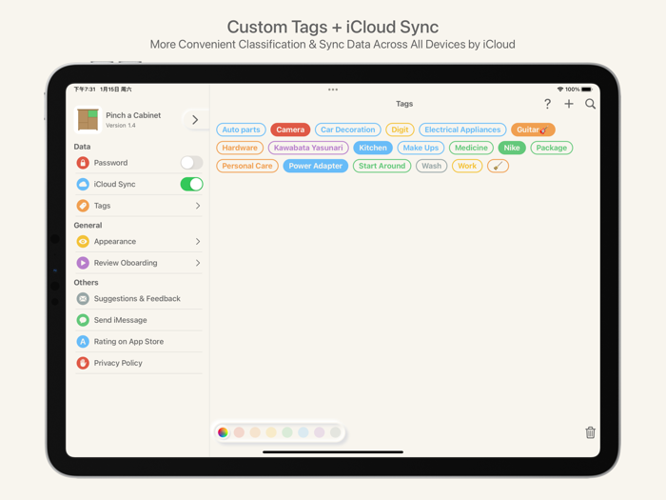Turn off the iCloud Sync switch
The image size is (666, 500).
[x=191, y=184]
